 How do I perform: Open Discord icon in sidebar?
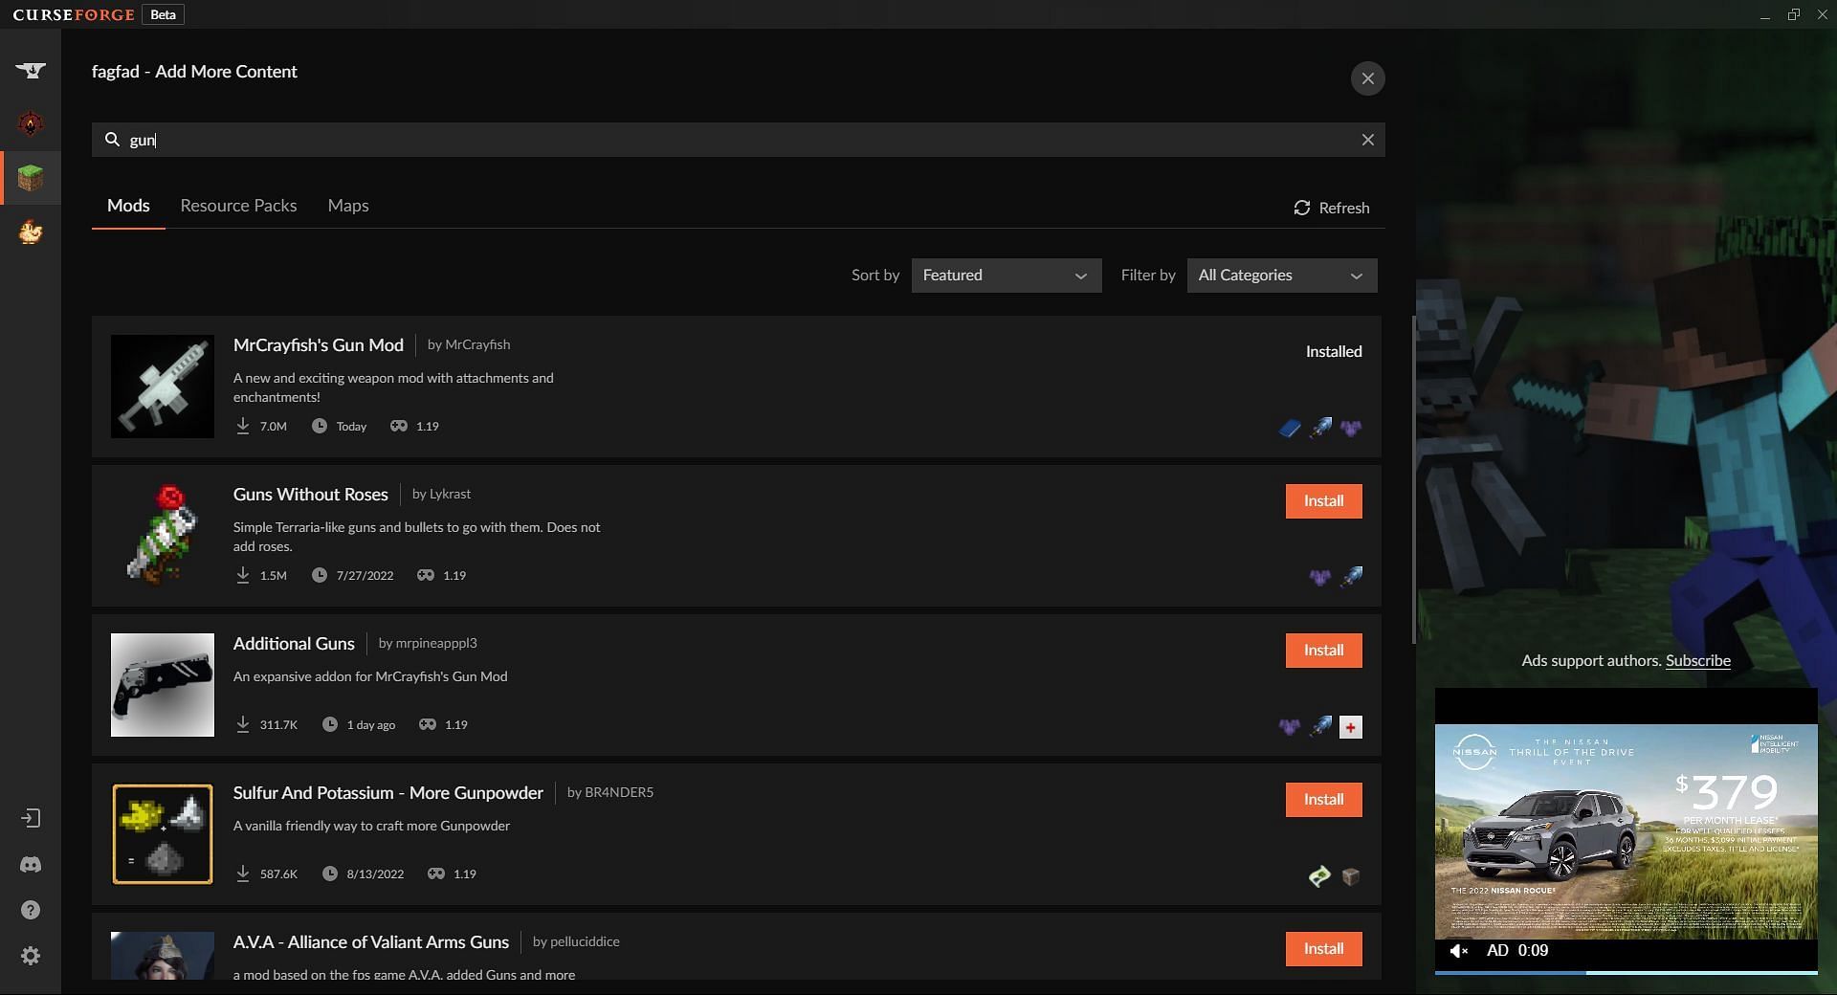(31, 864)
